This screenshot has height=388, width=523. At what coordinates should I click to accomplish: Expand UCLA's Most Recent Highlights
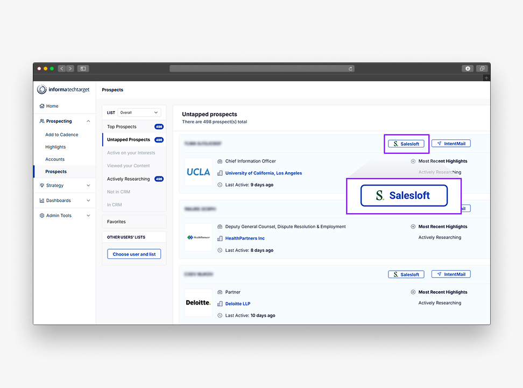pos(413,161)
